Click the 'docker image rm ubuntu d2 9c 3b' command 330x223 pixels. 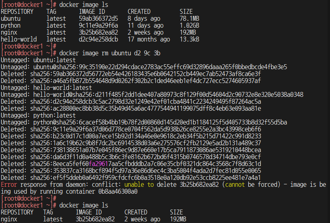110,53
